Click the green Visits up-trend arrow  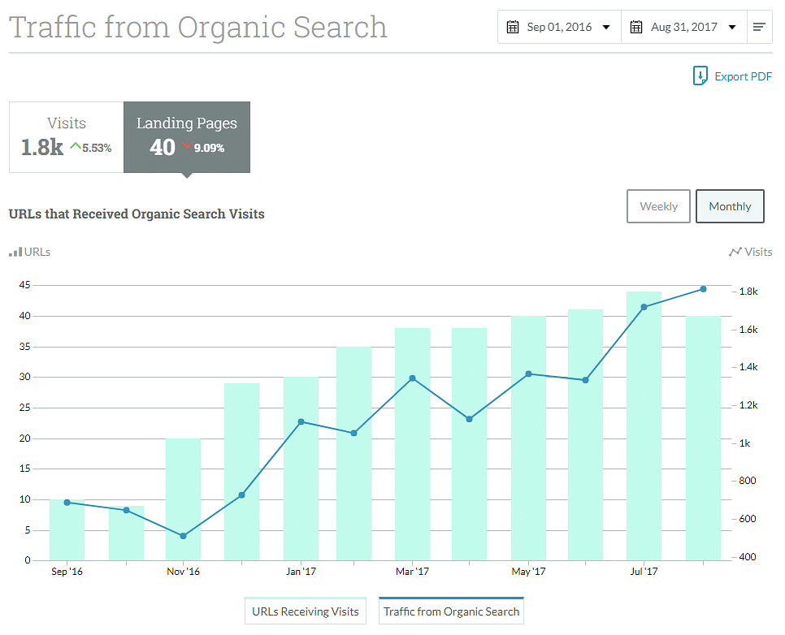pyautogui.click(x=76, y=147)
